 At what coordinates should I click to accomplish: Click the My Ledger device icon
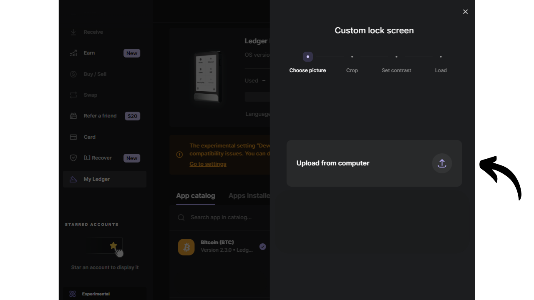73,179
